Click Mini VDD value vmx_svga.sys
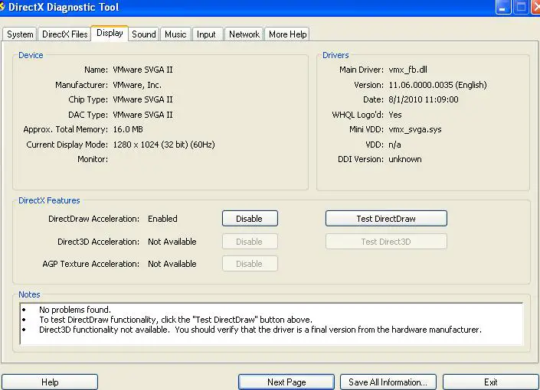Viewport: 540px width, 390px height. pyautogui.click(x=415, y=129)
